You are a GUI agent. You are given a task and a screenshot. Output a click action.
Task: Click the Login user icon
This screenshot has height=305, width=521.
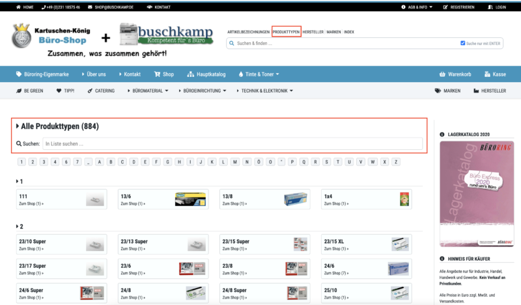(x=490, y=7)
